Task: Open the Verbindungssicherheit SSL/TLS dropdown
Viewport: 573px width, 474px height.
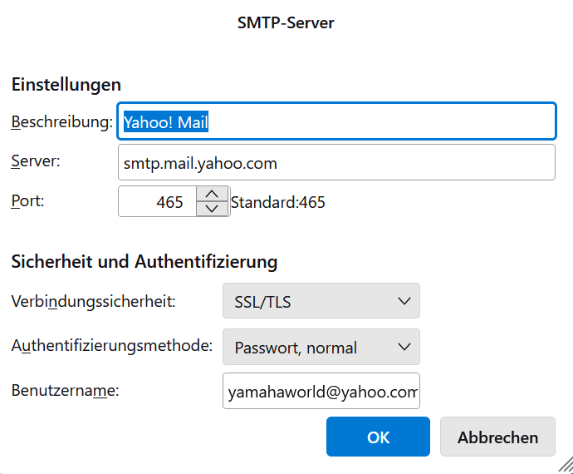Action: click(321, 301)
